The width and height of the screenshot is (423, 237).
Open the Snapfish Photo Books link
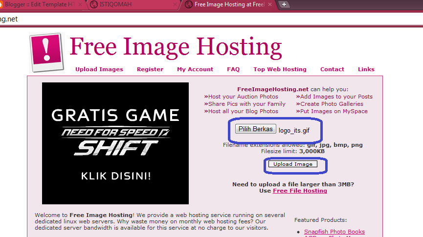point(334,232)
